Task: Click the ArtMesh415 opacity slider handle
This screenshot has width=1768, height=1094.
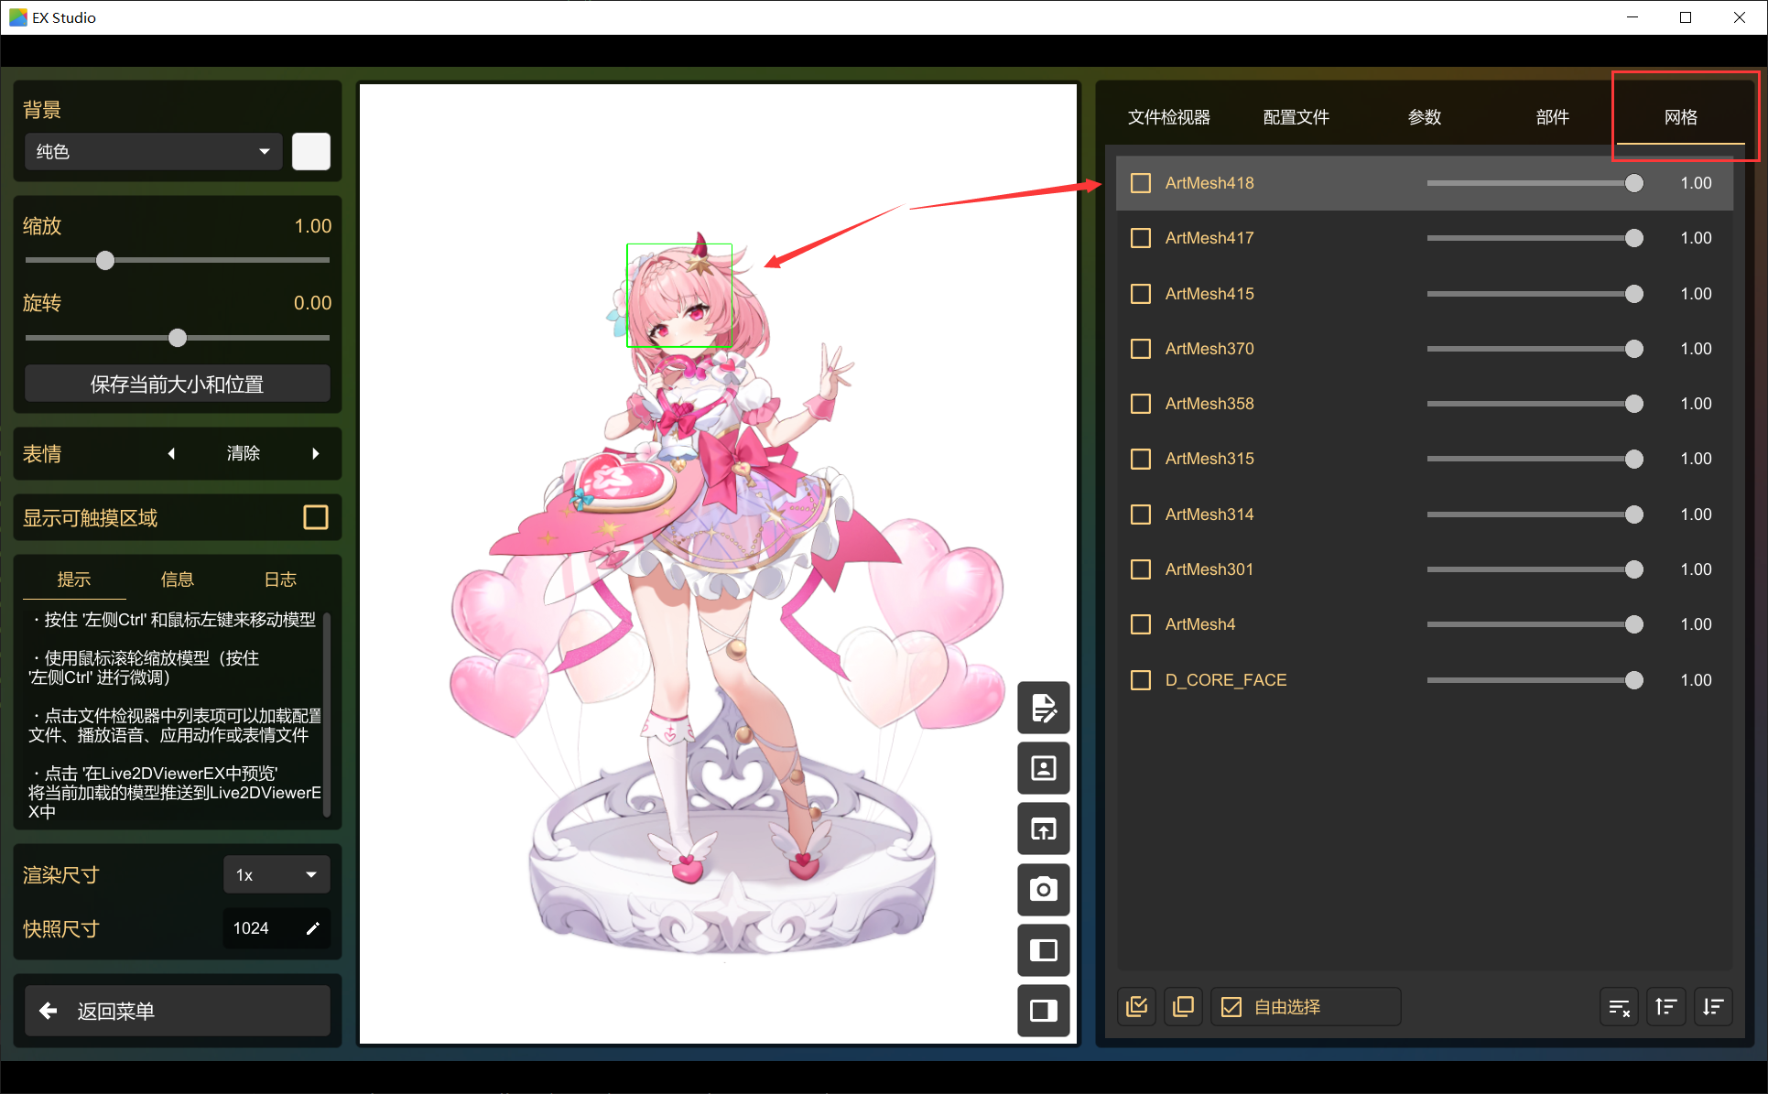Action: [x=1634, y=294]
